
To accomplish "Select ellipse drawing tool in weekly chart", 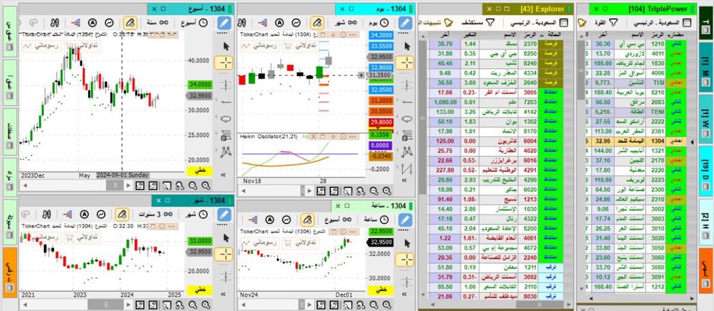I will pos(226,119).
